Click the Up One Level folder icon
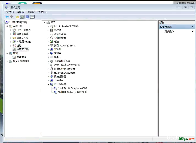 17,17
